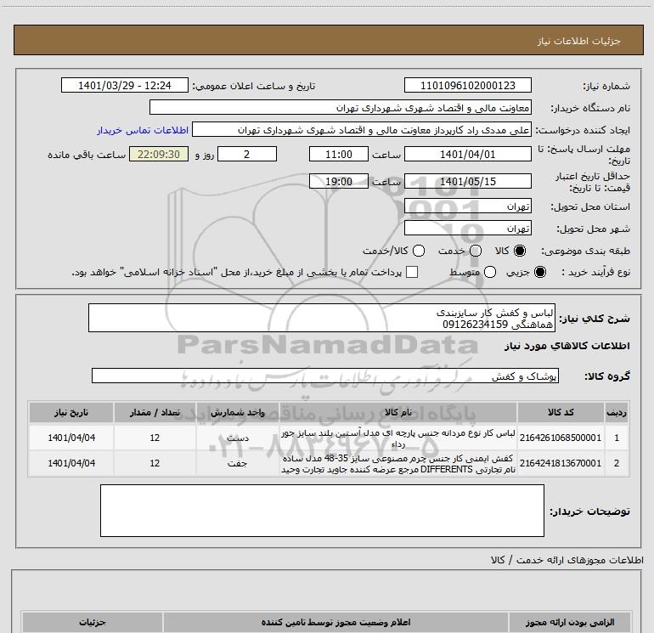Click the goods group field پوشاک و کفش
The image size is (654, 633).
coord(325,376)
